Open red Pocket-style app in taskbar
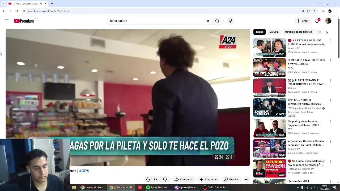 coord(140,187)
